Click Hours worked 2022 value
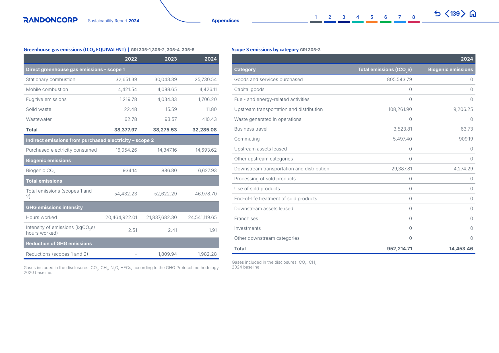Viewport: 499px width, 353px height. (121, 217)
